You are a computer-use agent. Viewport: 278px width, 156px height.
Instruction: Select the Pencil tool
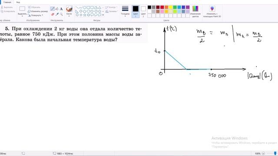point(53,9)
